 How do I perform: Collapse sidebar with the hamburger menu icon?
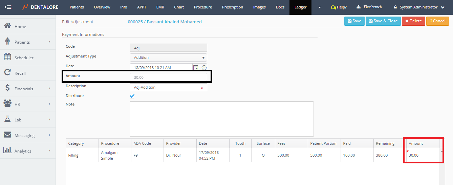7,7
